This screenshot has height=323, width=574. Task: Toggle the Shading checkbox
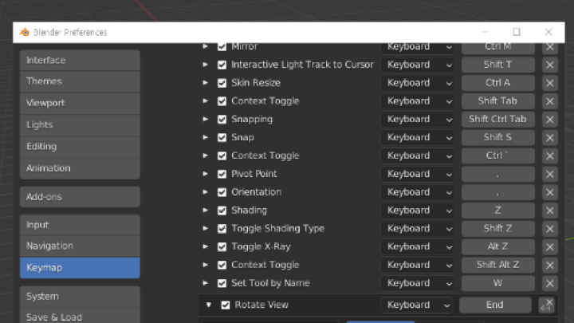(222, 211)
